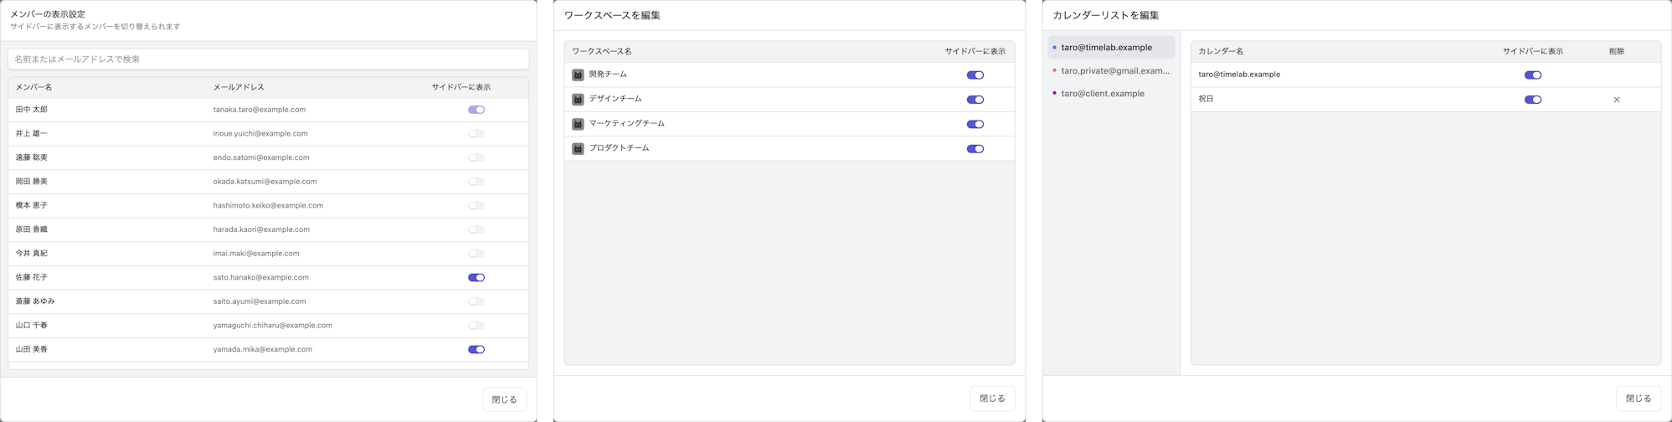Toggle sidebar display for 祝日 calendar
The height and width of the screenshot is (422, 1672).
pos(1533,100)
